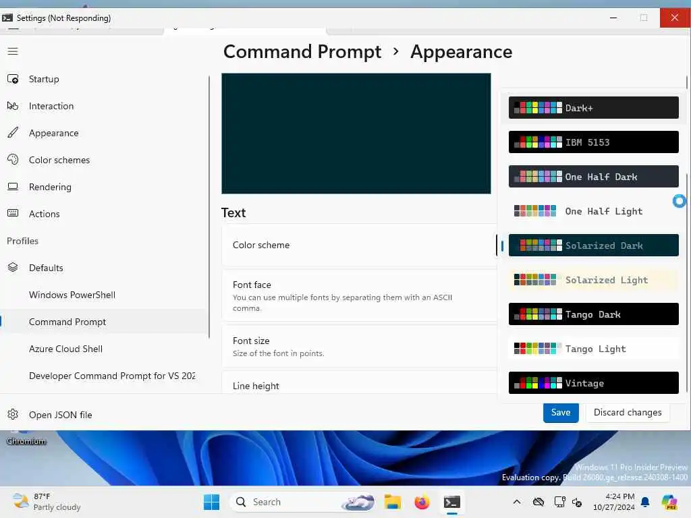691x518 pixels.
Task: Click the Interaction cursor icon
Action: tap(13, 106)
